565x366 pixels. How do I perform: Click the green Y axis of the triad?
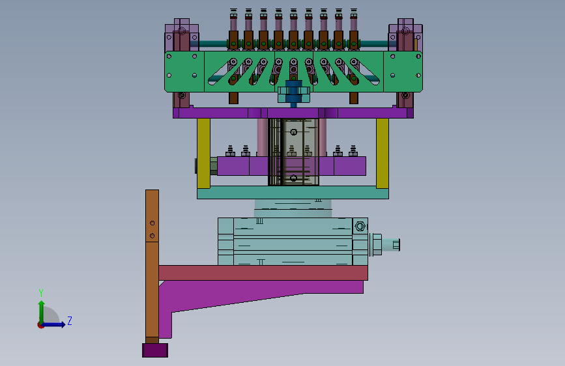[42, 313]
